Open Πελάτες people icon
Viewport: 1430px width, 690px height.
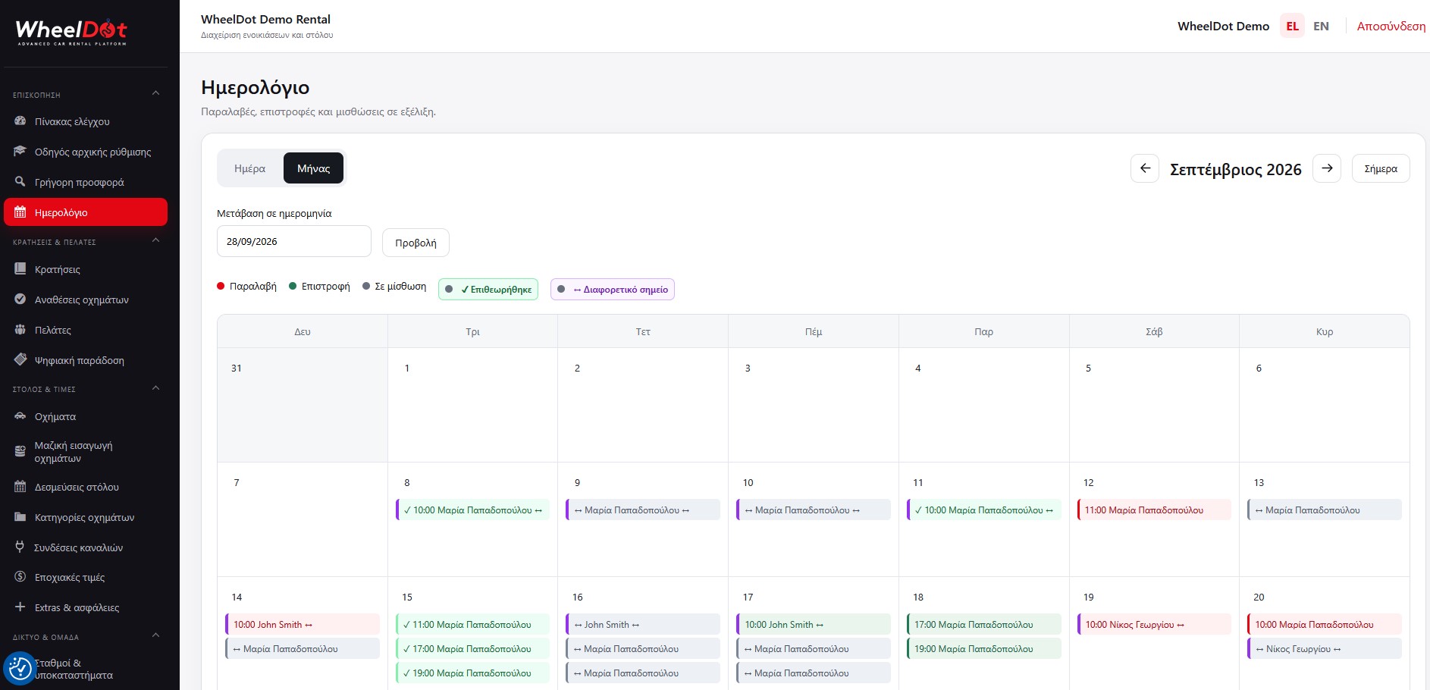[20, 330]
